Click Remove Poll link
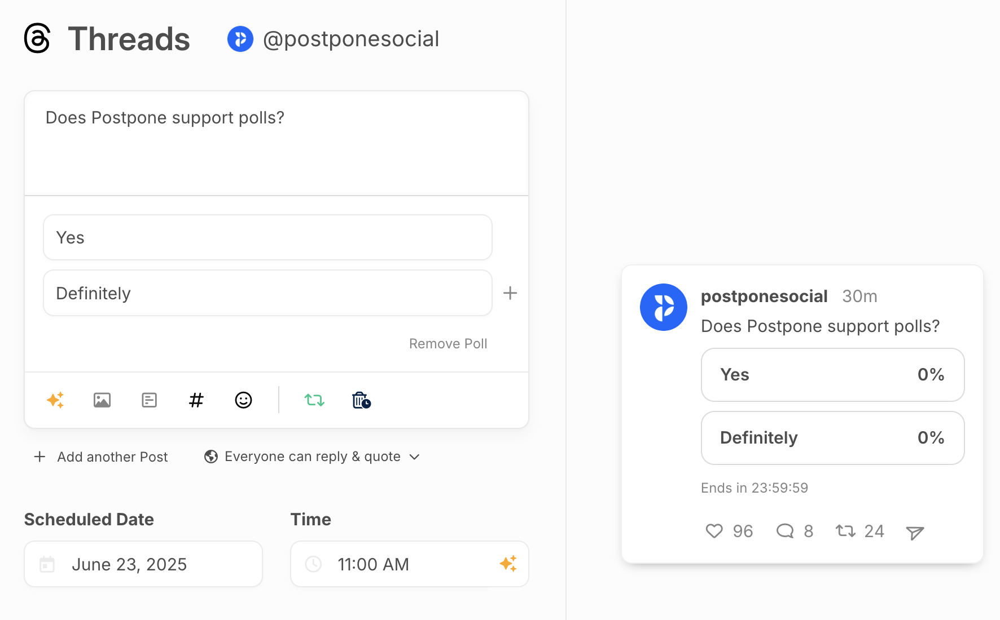The width and height of the screenshot is (1000, 620). pyautogui.click(x=448, y=344)
